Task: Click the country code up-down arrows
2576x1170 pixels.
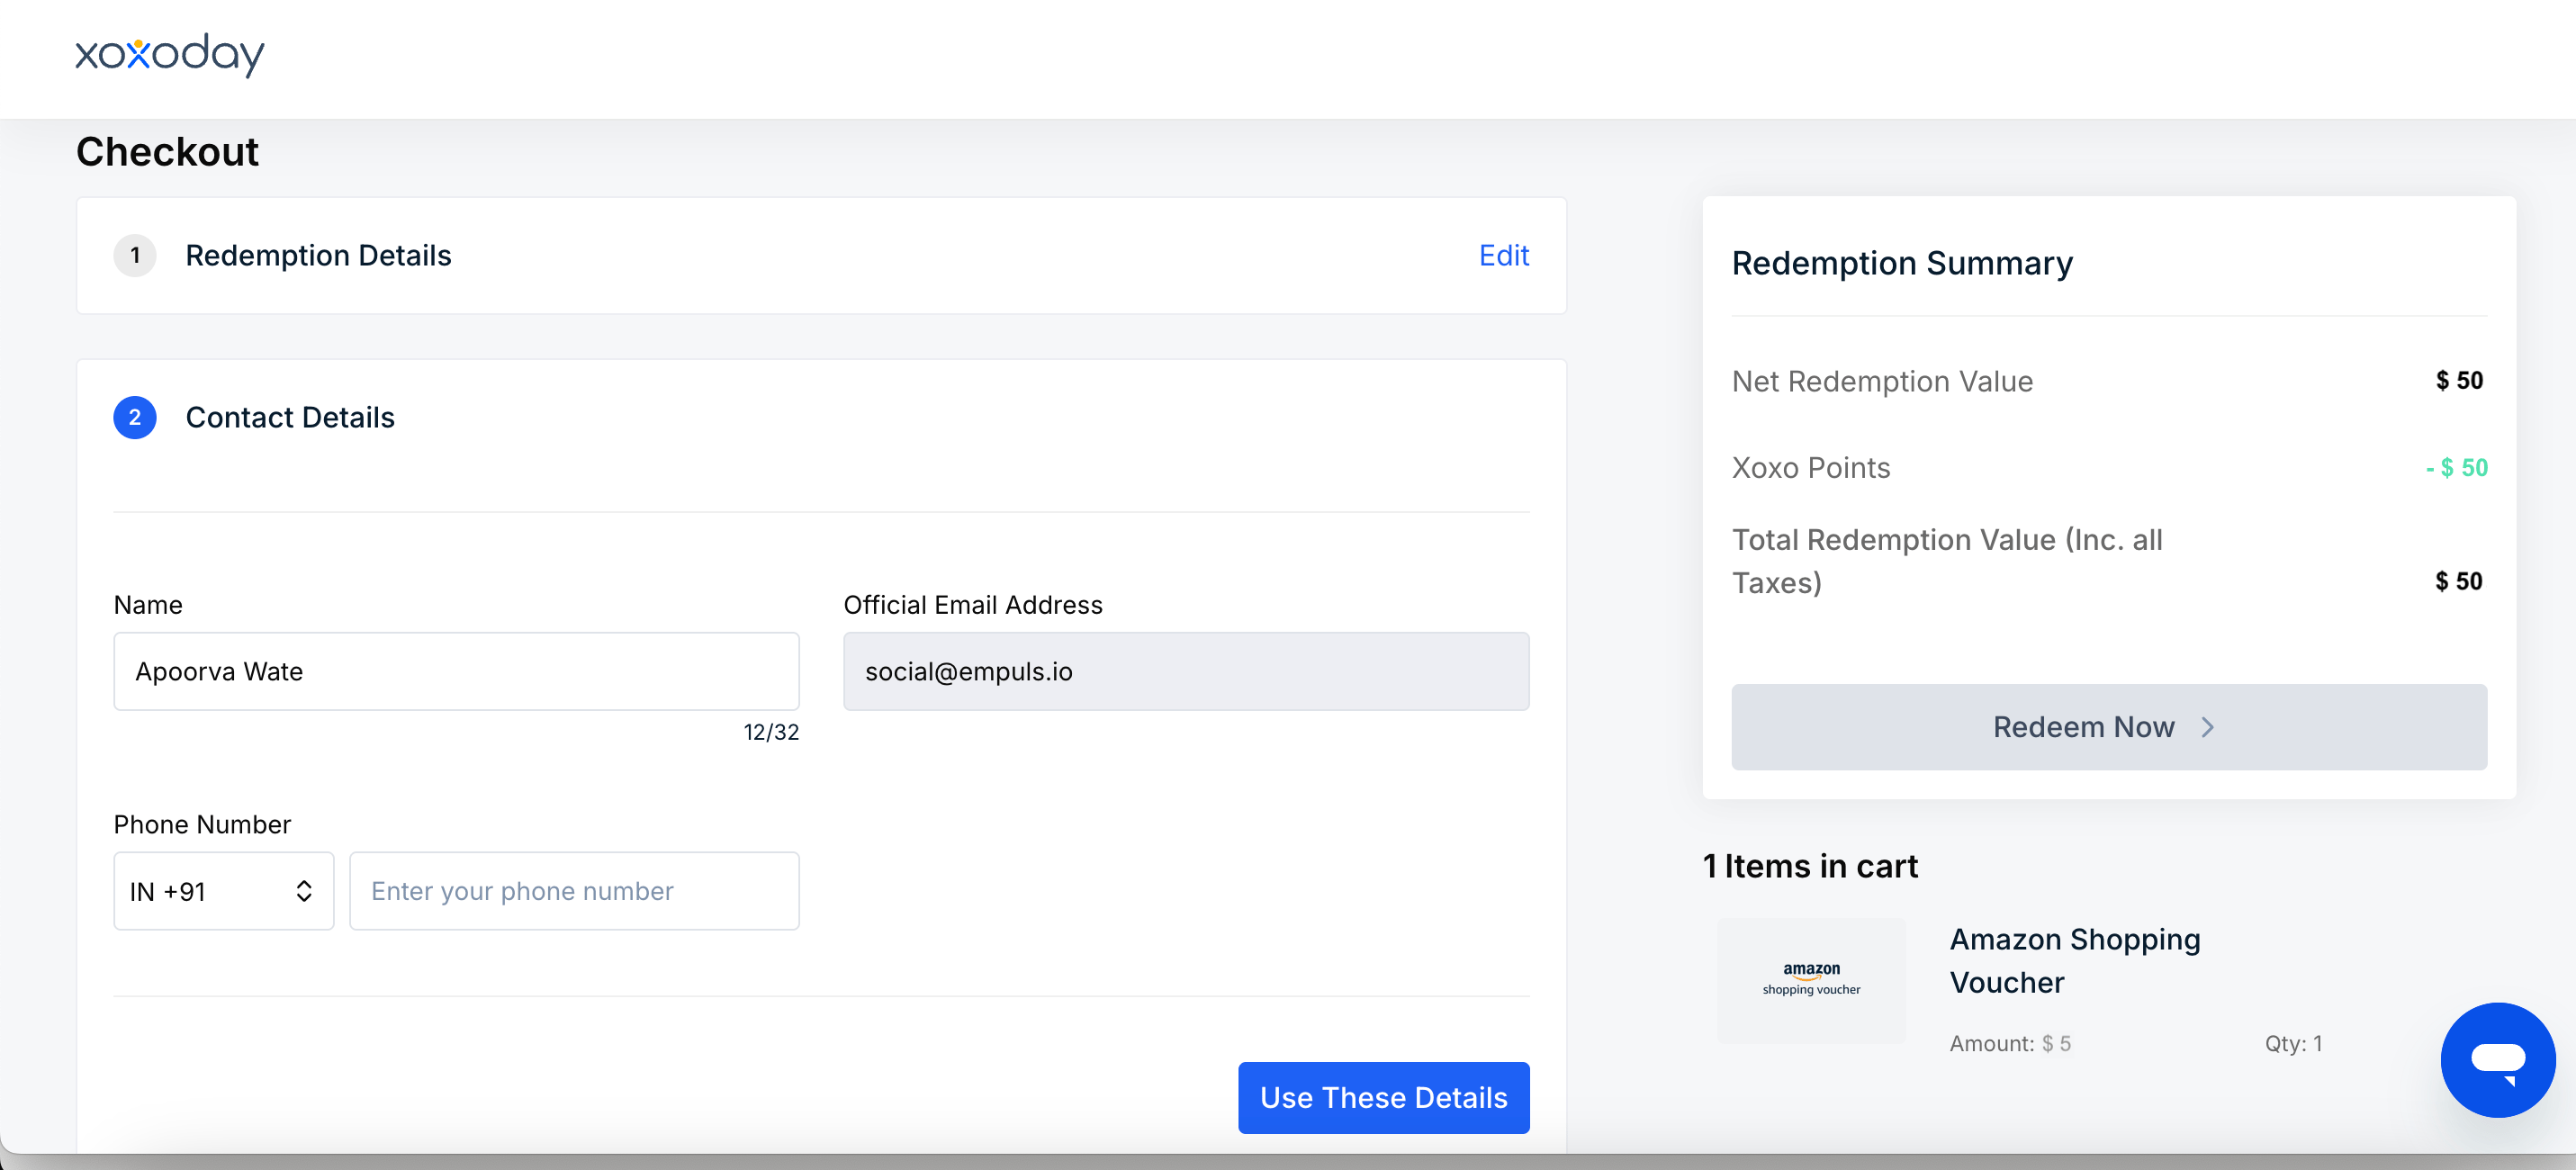Action: 304,891
